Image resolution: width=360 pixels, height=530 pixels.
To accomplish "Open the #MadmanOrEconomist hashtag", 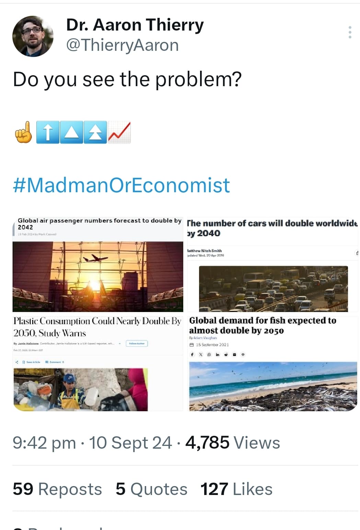I will [x=121, y=185].
